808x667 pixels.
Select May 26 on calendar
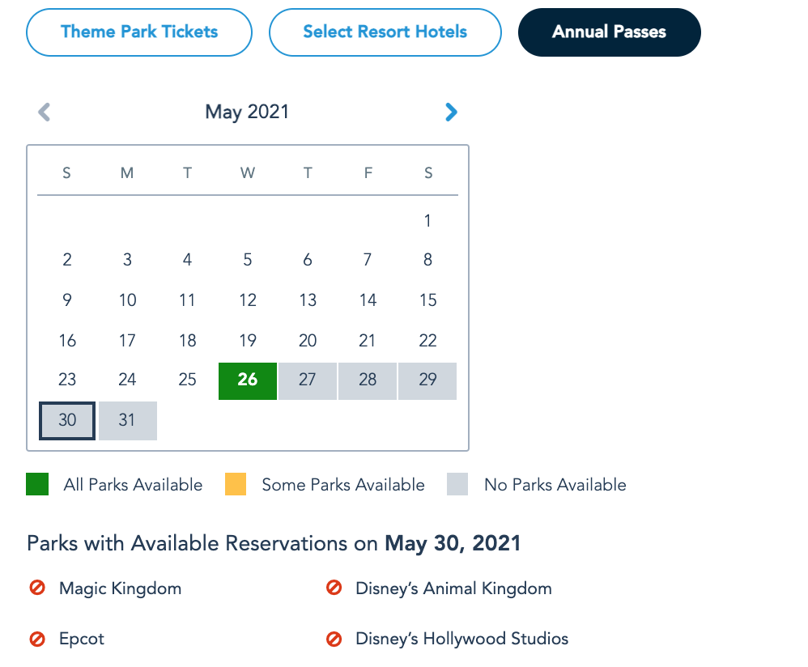pos(248,380)
